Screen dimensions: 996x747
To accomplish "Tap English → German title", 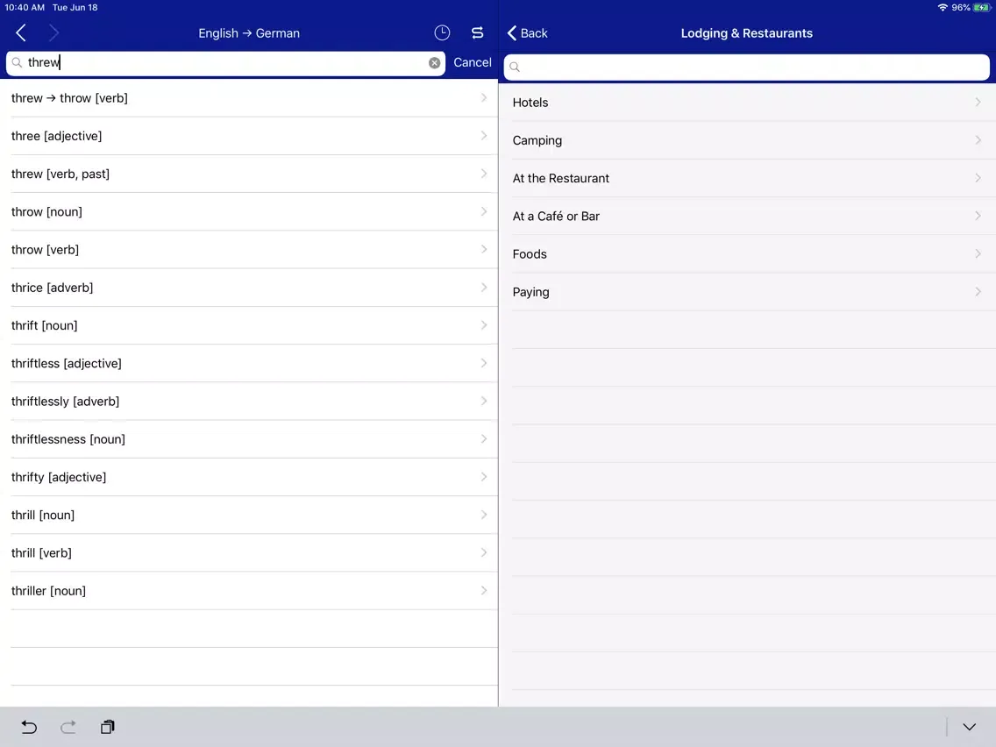I will pyautogui.click(x=249, y=33).
